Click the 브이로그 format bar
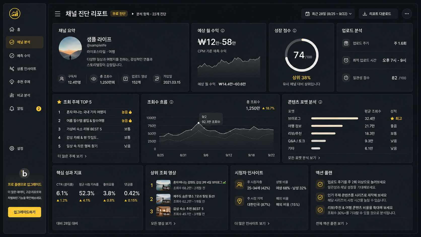This screenshot has width=421, height=237. click(x=335, y=118)
